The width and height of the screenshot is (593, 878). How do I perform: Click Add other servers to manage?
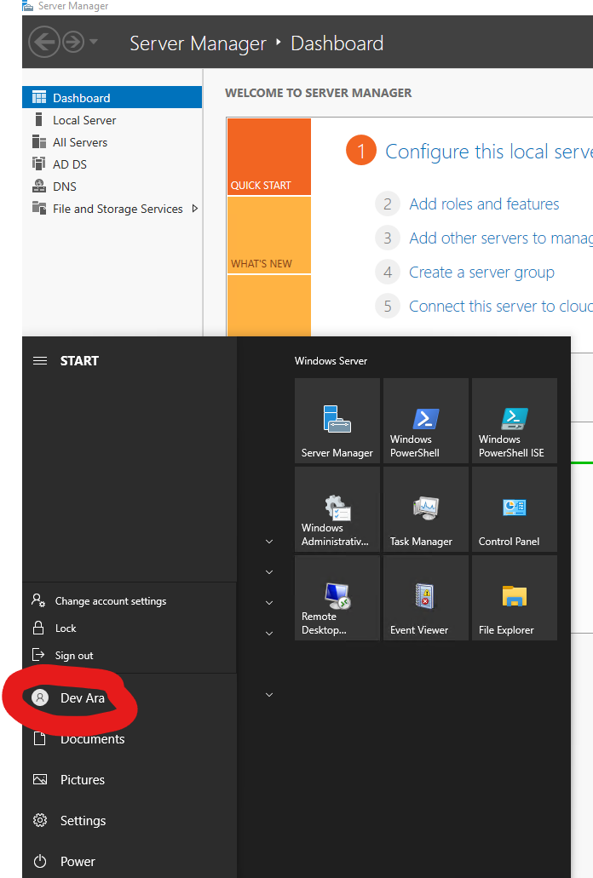pyautogui.click(x=501, y=238)
